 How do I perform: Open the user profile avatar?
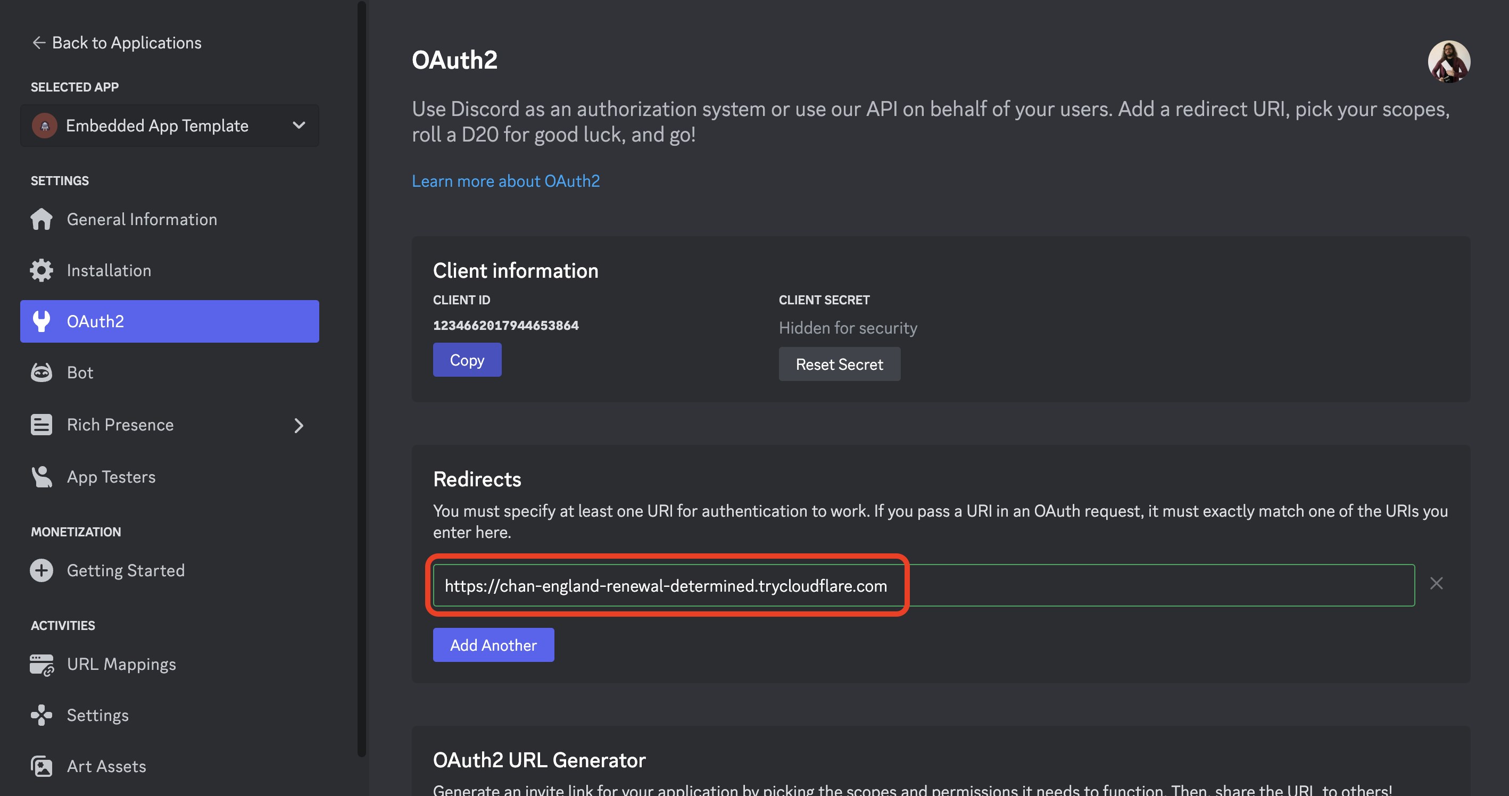[x=1448, y=62]
